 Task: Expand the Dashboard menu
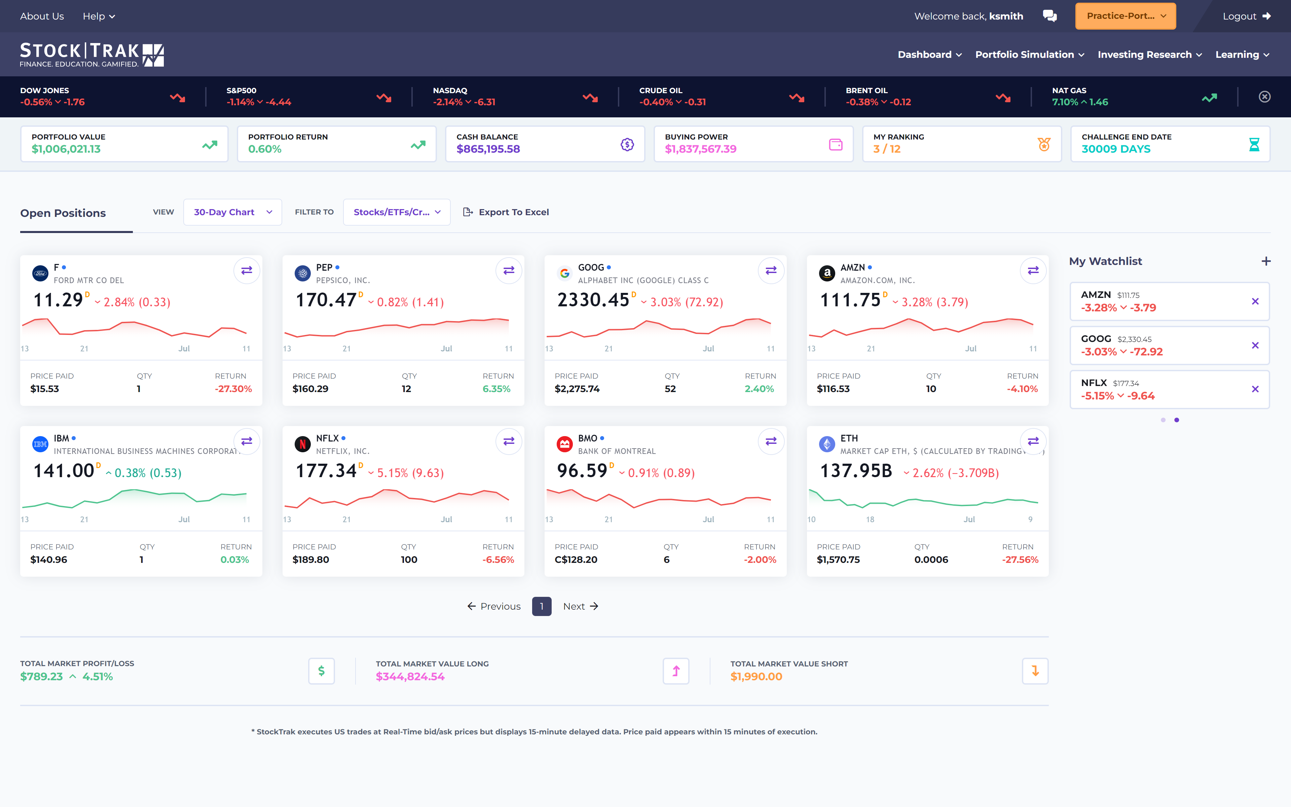929,54
